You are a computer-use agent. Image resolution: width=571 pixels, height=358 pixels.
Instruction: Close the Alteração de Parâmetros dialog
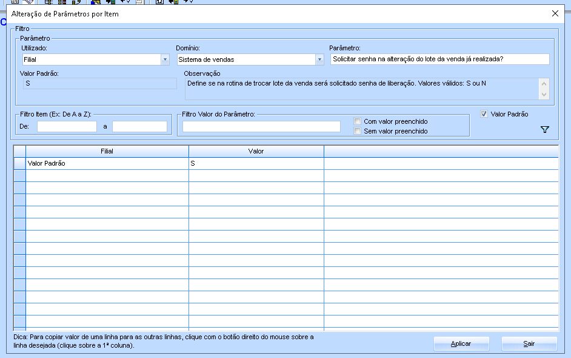coord(555,13)
